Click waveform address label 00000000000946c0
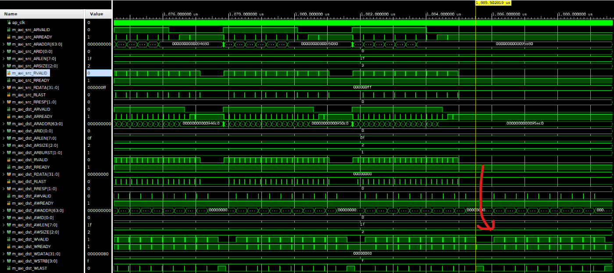614x273 pixels. coord(200,124)
